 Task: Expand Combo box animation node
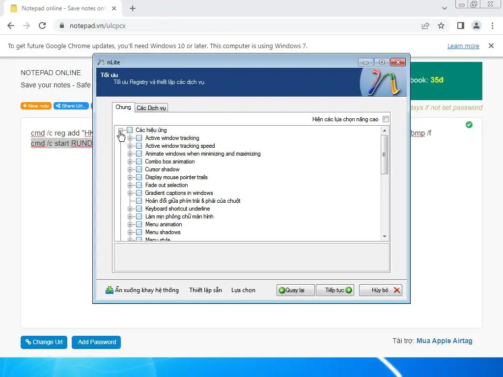130,162
